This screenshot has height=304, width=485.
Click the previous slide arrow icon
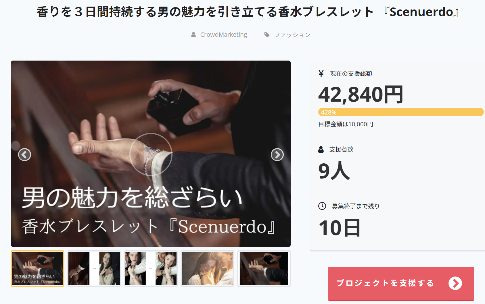pos(24,155)
